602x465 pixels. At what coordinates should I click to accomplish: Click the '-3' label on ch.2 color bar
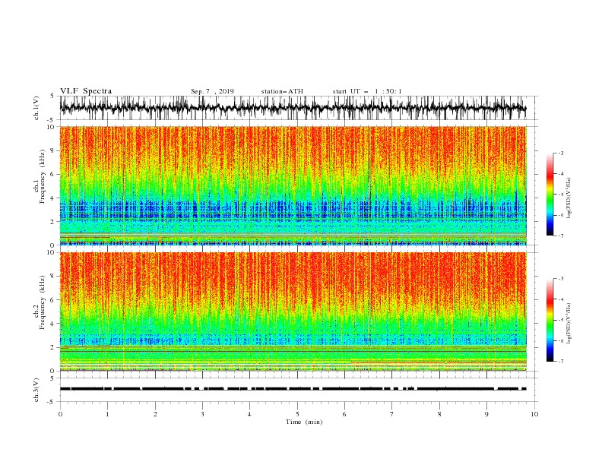pyautogui.click(x=561, y=279)
